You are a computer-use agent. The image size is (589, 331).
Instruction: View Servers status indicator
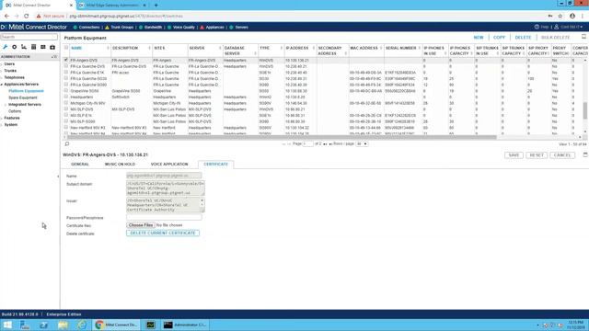coord(238,28)
